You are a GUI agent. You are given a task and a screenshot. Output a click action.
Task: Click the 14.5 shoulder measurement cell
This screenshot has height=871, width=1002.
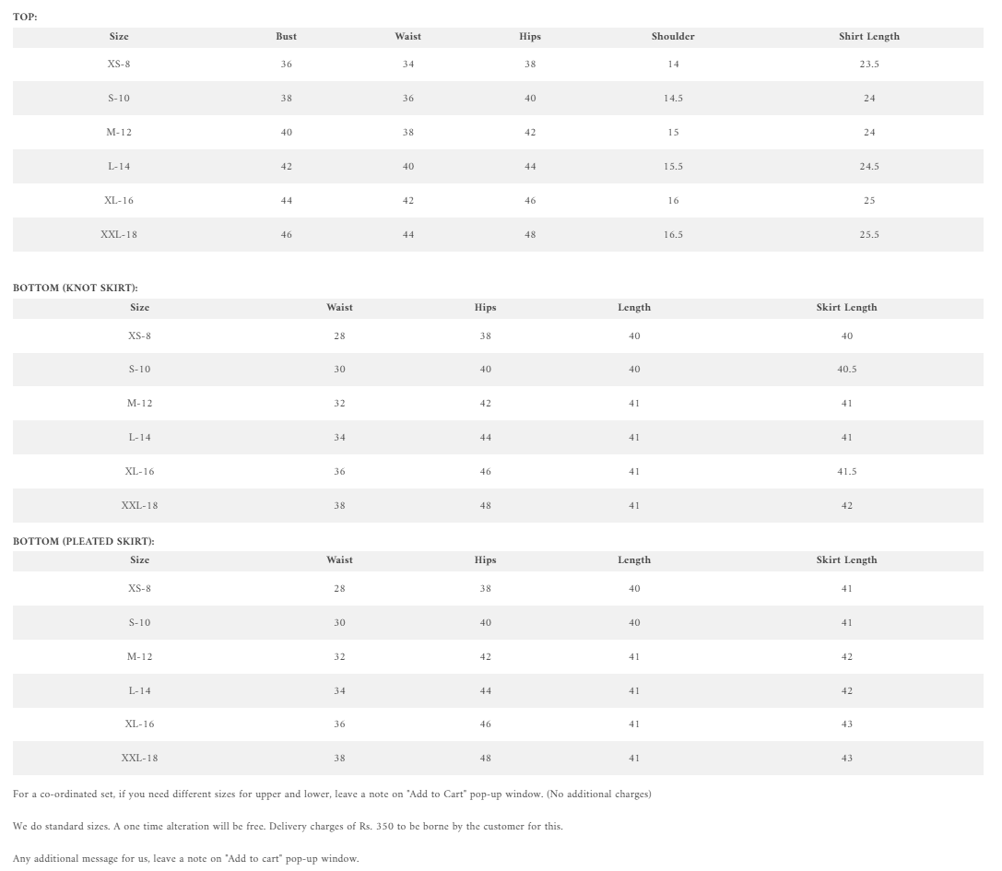[x=673, y=99]
